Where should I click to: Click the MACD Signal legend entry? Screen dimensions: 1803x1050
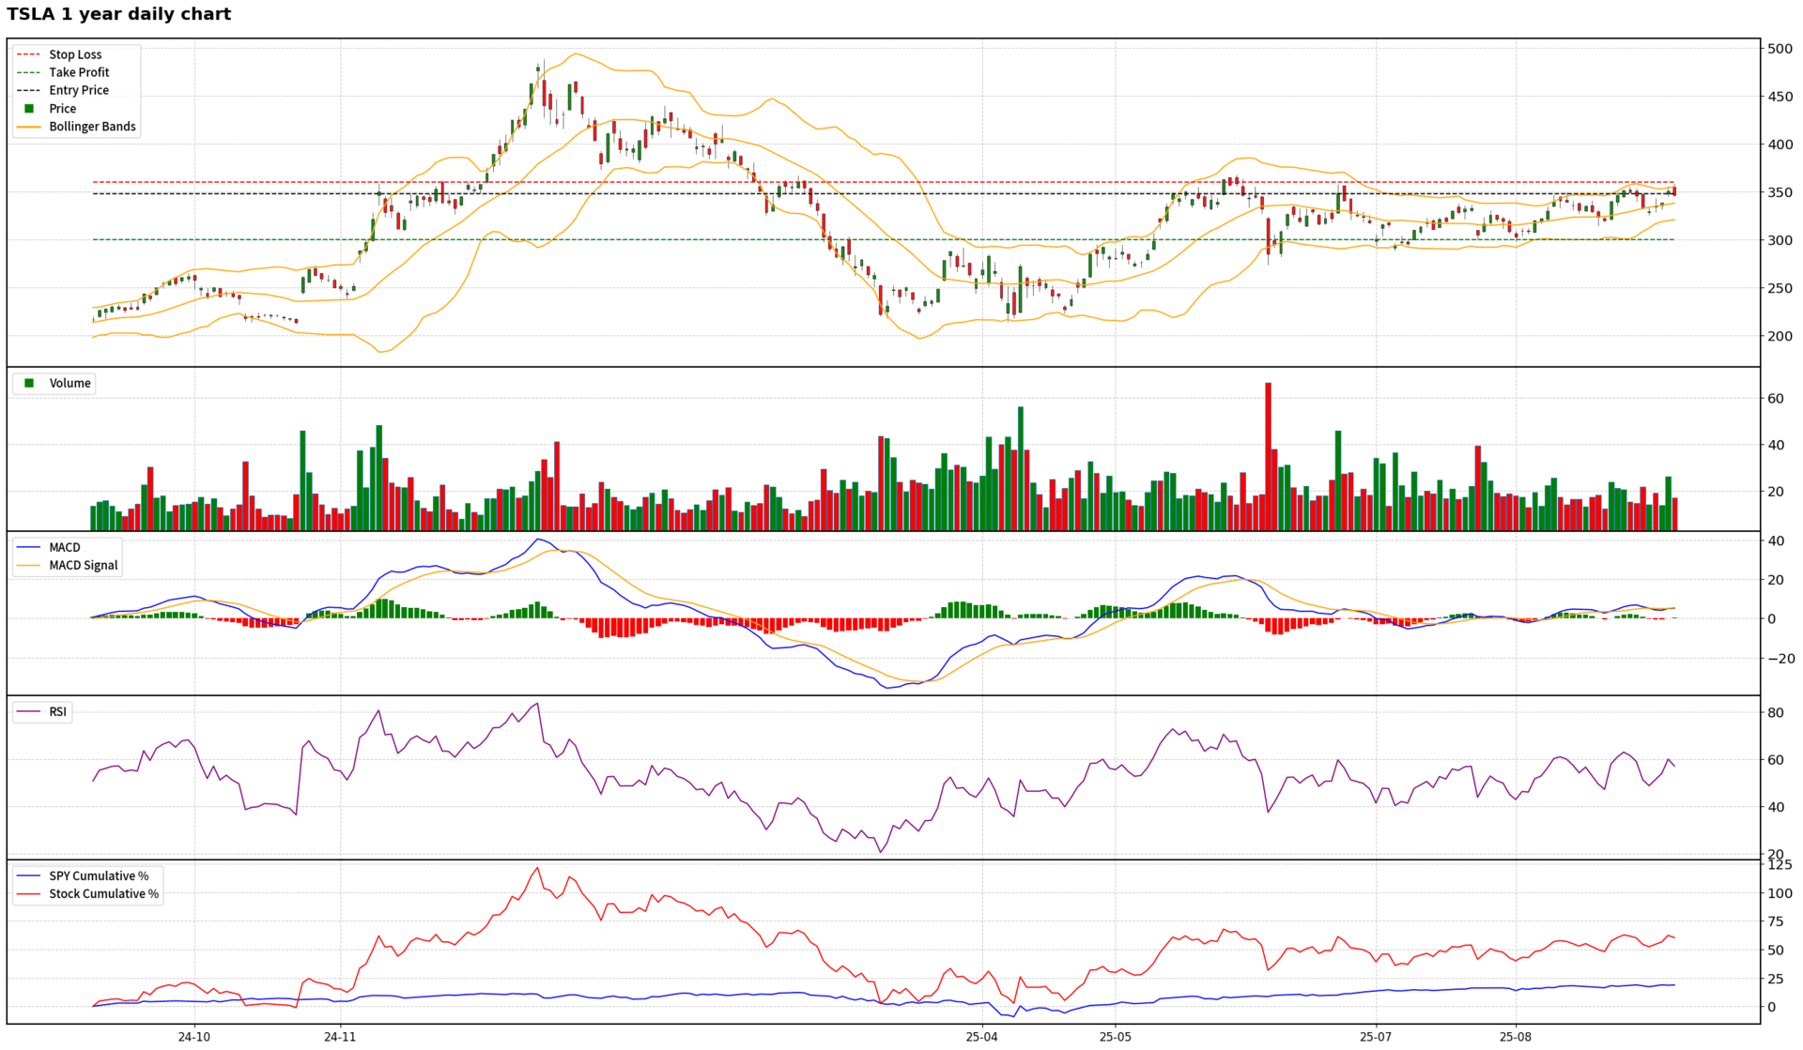[83, 565]
